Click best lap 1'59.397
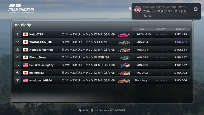 pos(181,57)
